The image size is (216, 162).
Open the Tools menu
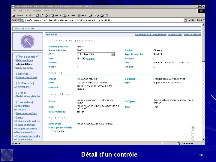click(46, 10)
